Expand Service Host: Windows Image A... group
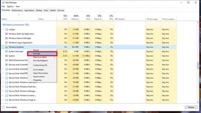 (3, 100)
